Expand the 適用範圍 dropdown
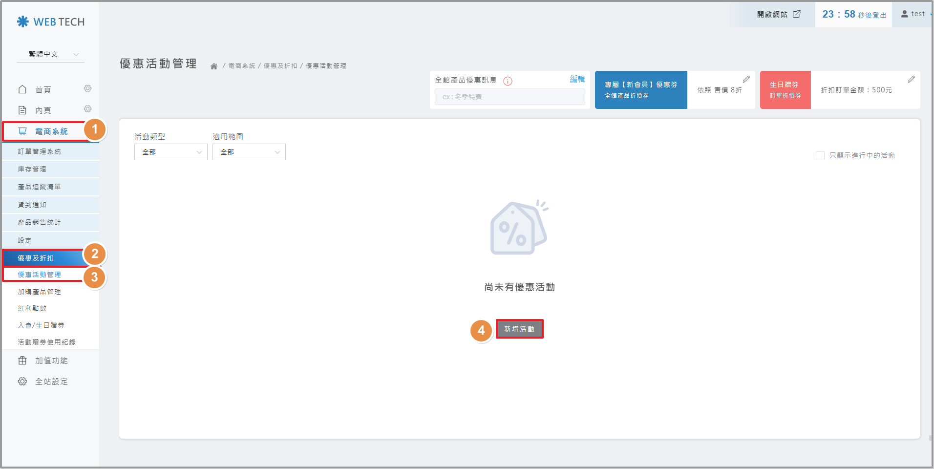 pos(249,152)
